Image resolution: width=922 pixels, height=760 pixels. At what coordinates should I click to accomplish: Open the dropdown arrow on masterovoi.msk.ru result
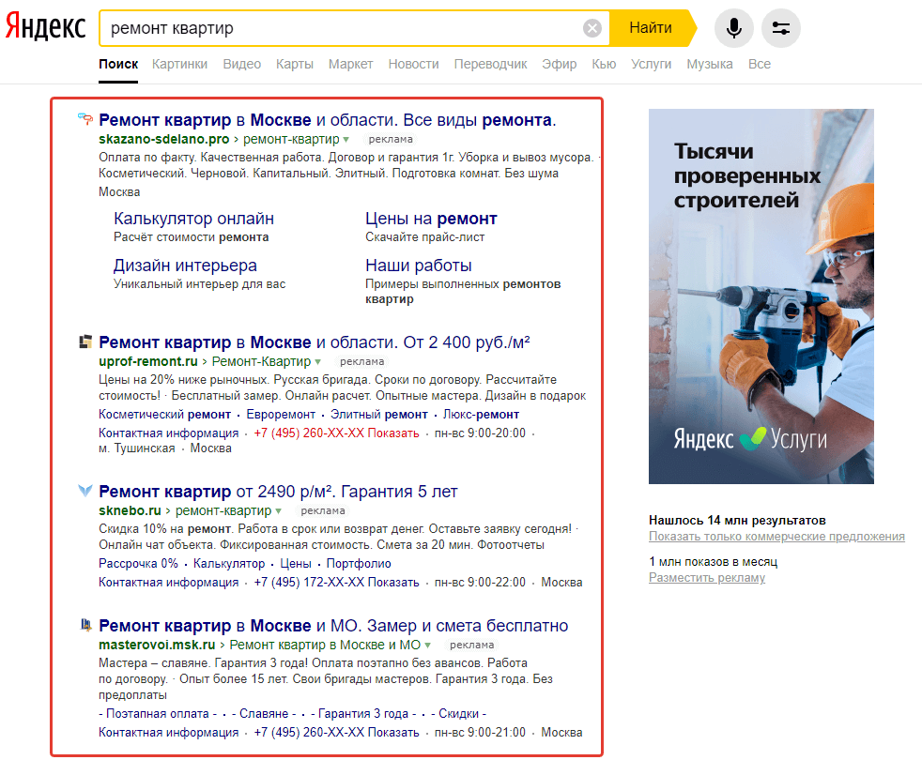[x=428, y=646]
